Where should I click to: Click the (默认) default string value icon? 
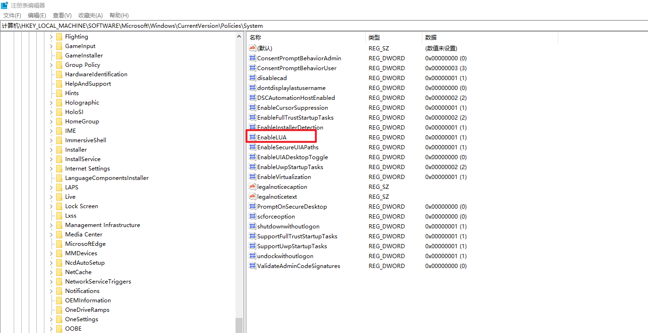(x=252, y=48)
